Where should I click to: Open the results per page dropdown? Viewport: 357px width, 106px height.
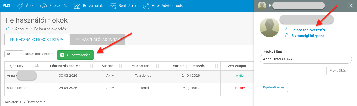pyautogui.click(x=15, y=54)
